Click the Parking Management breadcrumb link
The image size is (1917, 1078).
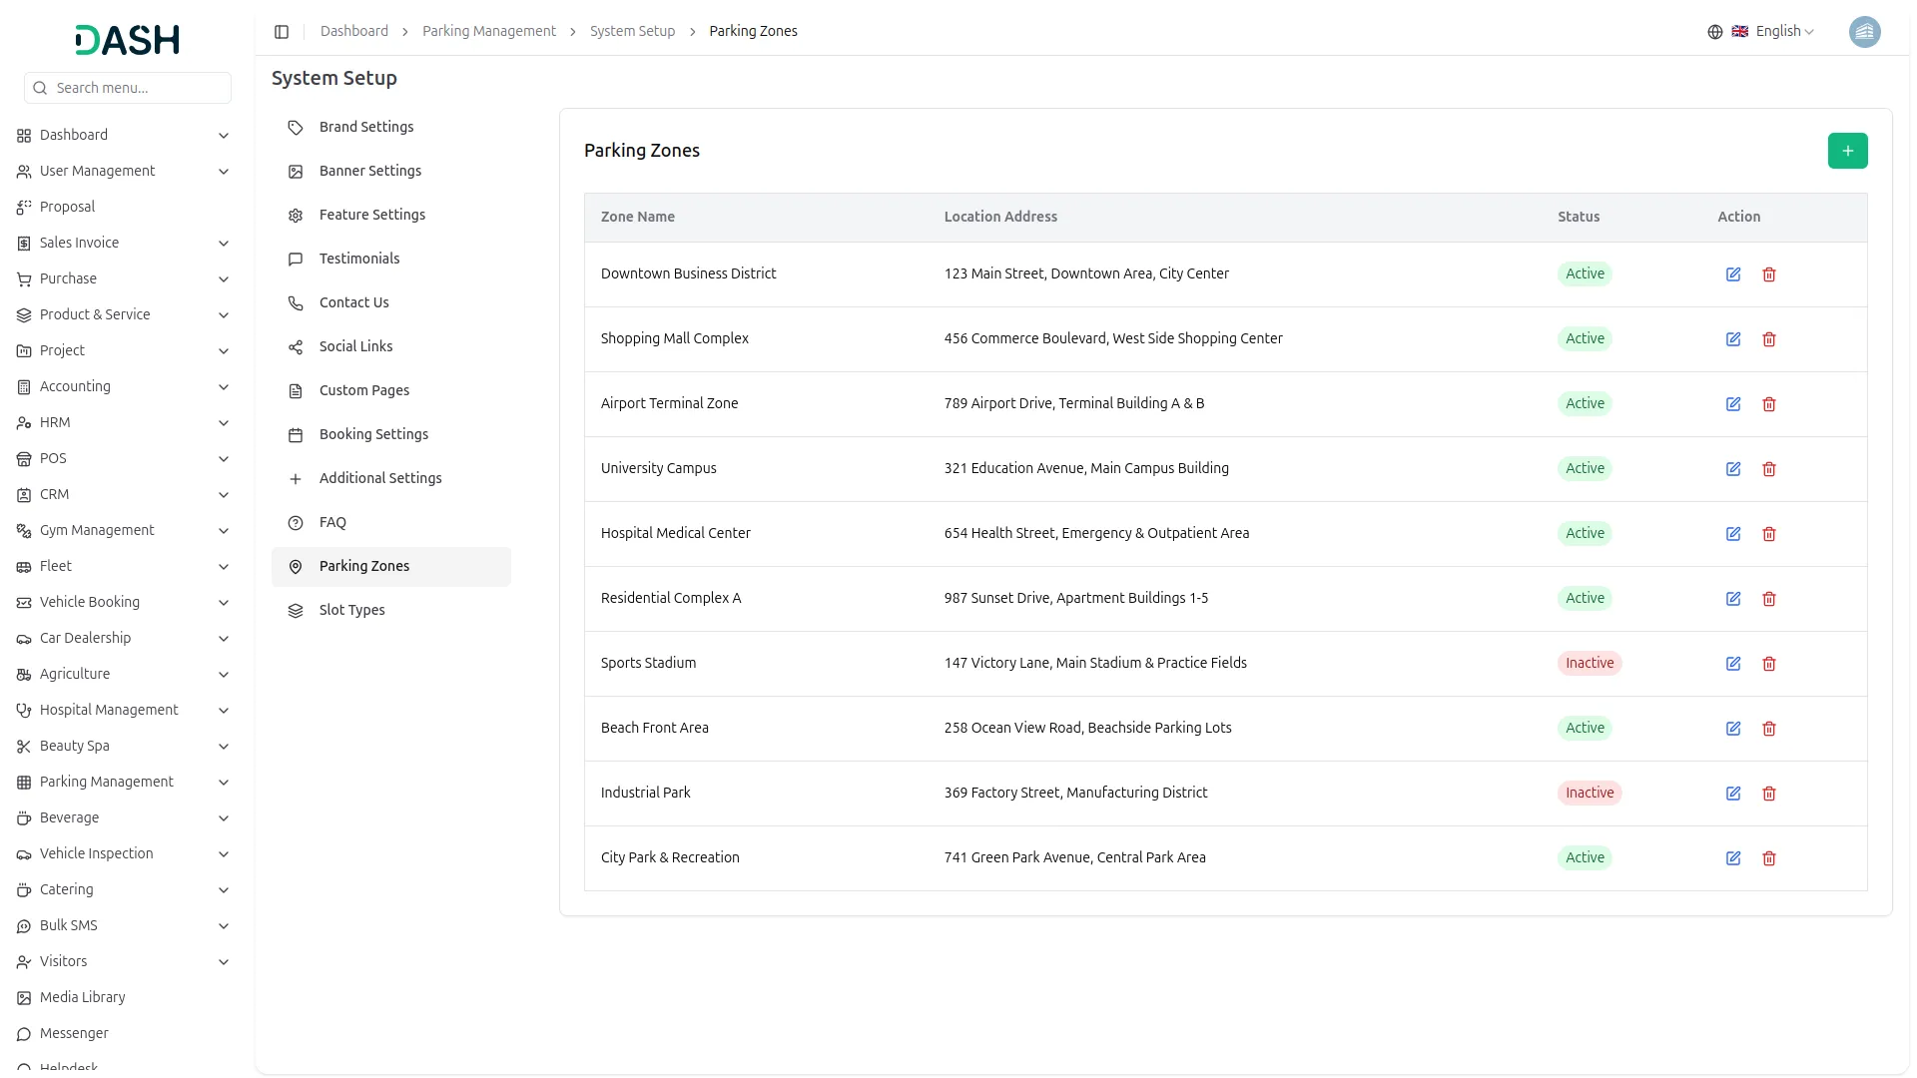pyautogui.click(x=488, y=32)
